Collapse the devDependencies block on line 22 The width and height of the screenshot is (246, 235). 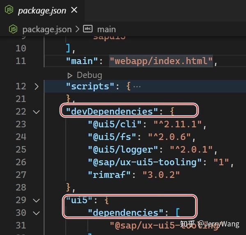(x=36, y=112)
